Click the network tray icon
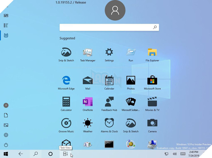This screenshot has height=158, width=212. (x=167, y=154)
